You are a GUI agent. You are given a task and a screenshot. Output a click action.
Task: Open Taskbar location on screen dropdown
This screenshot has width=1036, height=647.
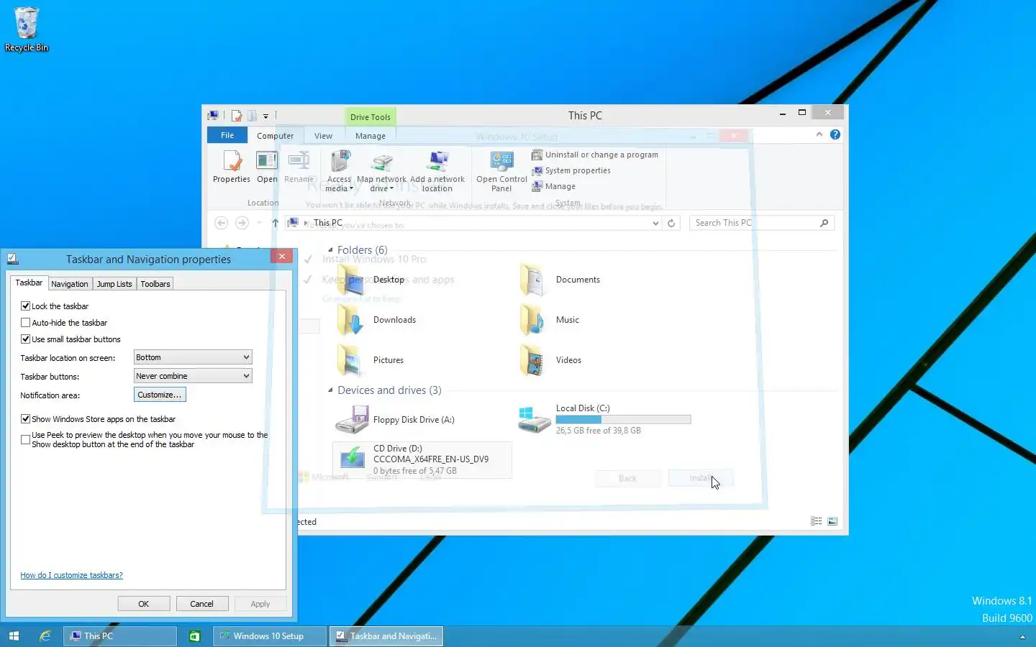193,357
